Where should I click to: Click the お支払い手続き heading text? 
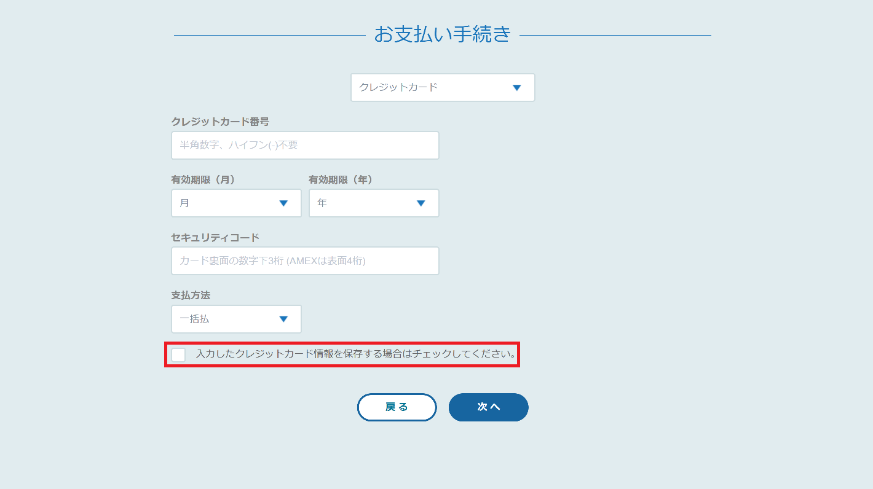(x=443, y=34)
